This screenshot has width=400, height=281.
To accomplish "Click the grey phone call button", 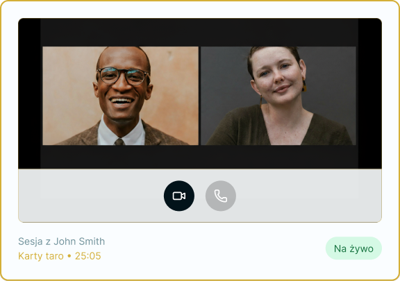I will pyautogui.click(x=221, y=196).
